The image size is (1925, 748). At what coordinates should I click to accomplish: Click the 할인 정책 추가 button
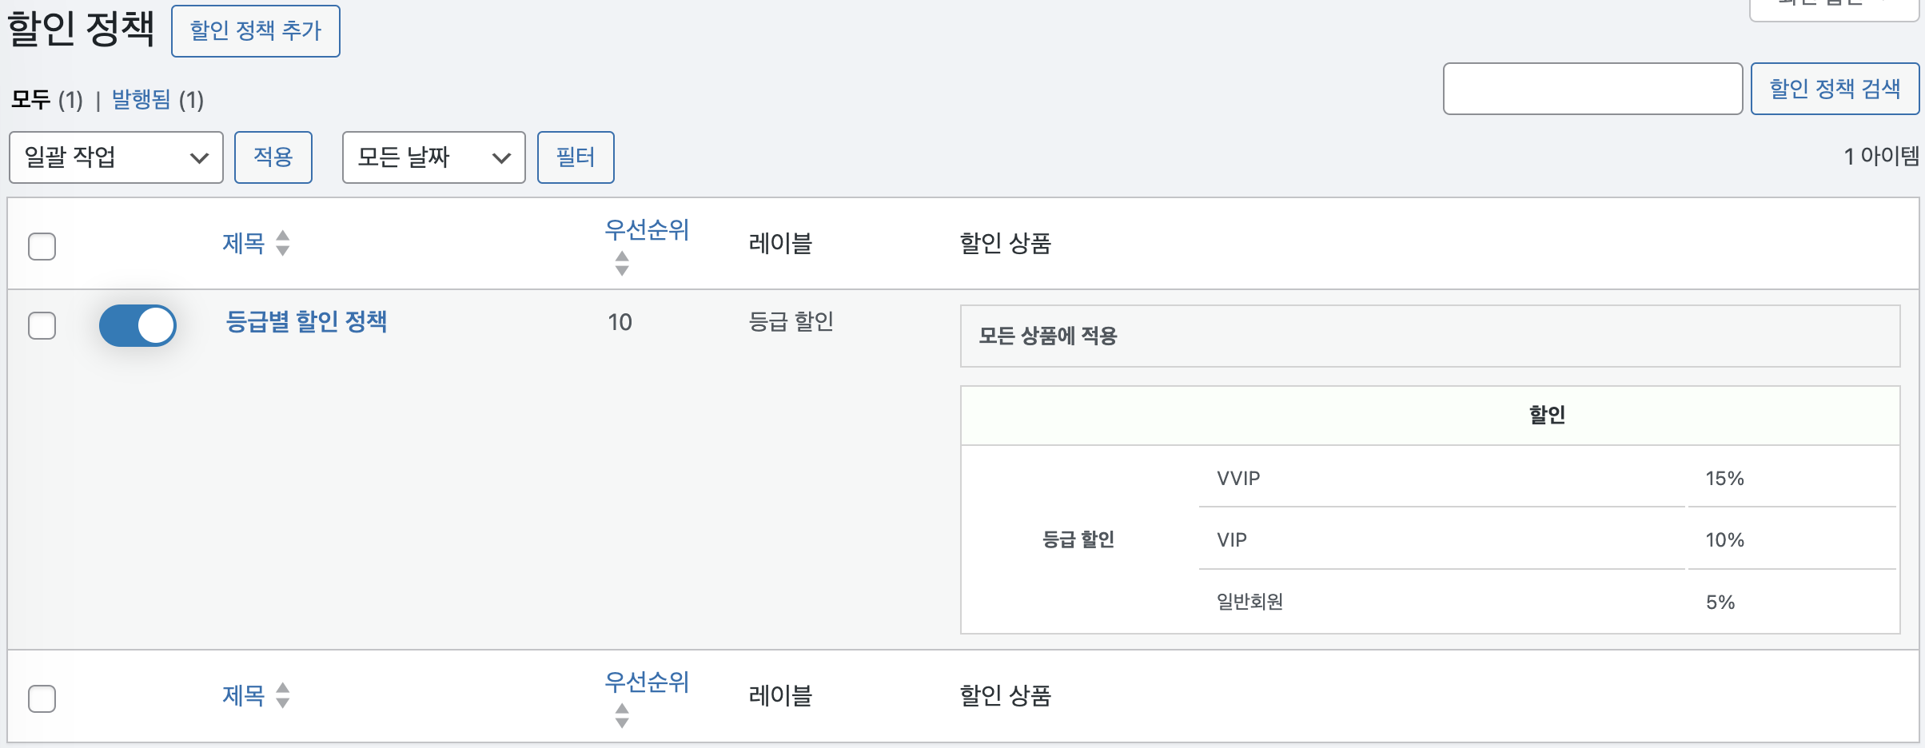click(x=256, y=31)
